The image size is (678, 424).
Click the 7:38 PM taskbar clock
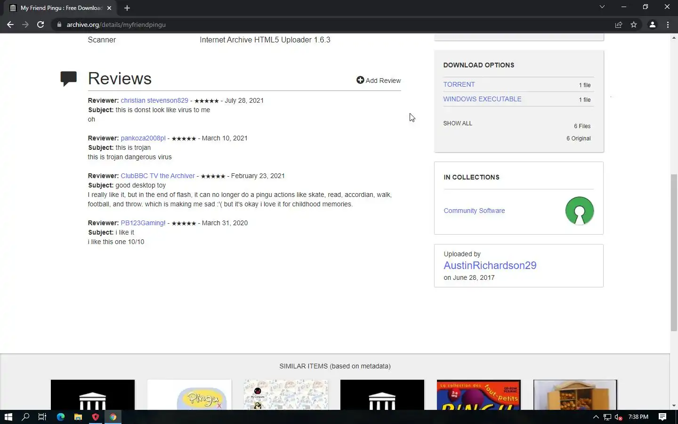point(638,417)
